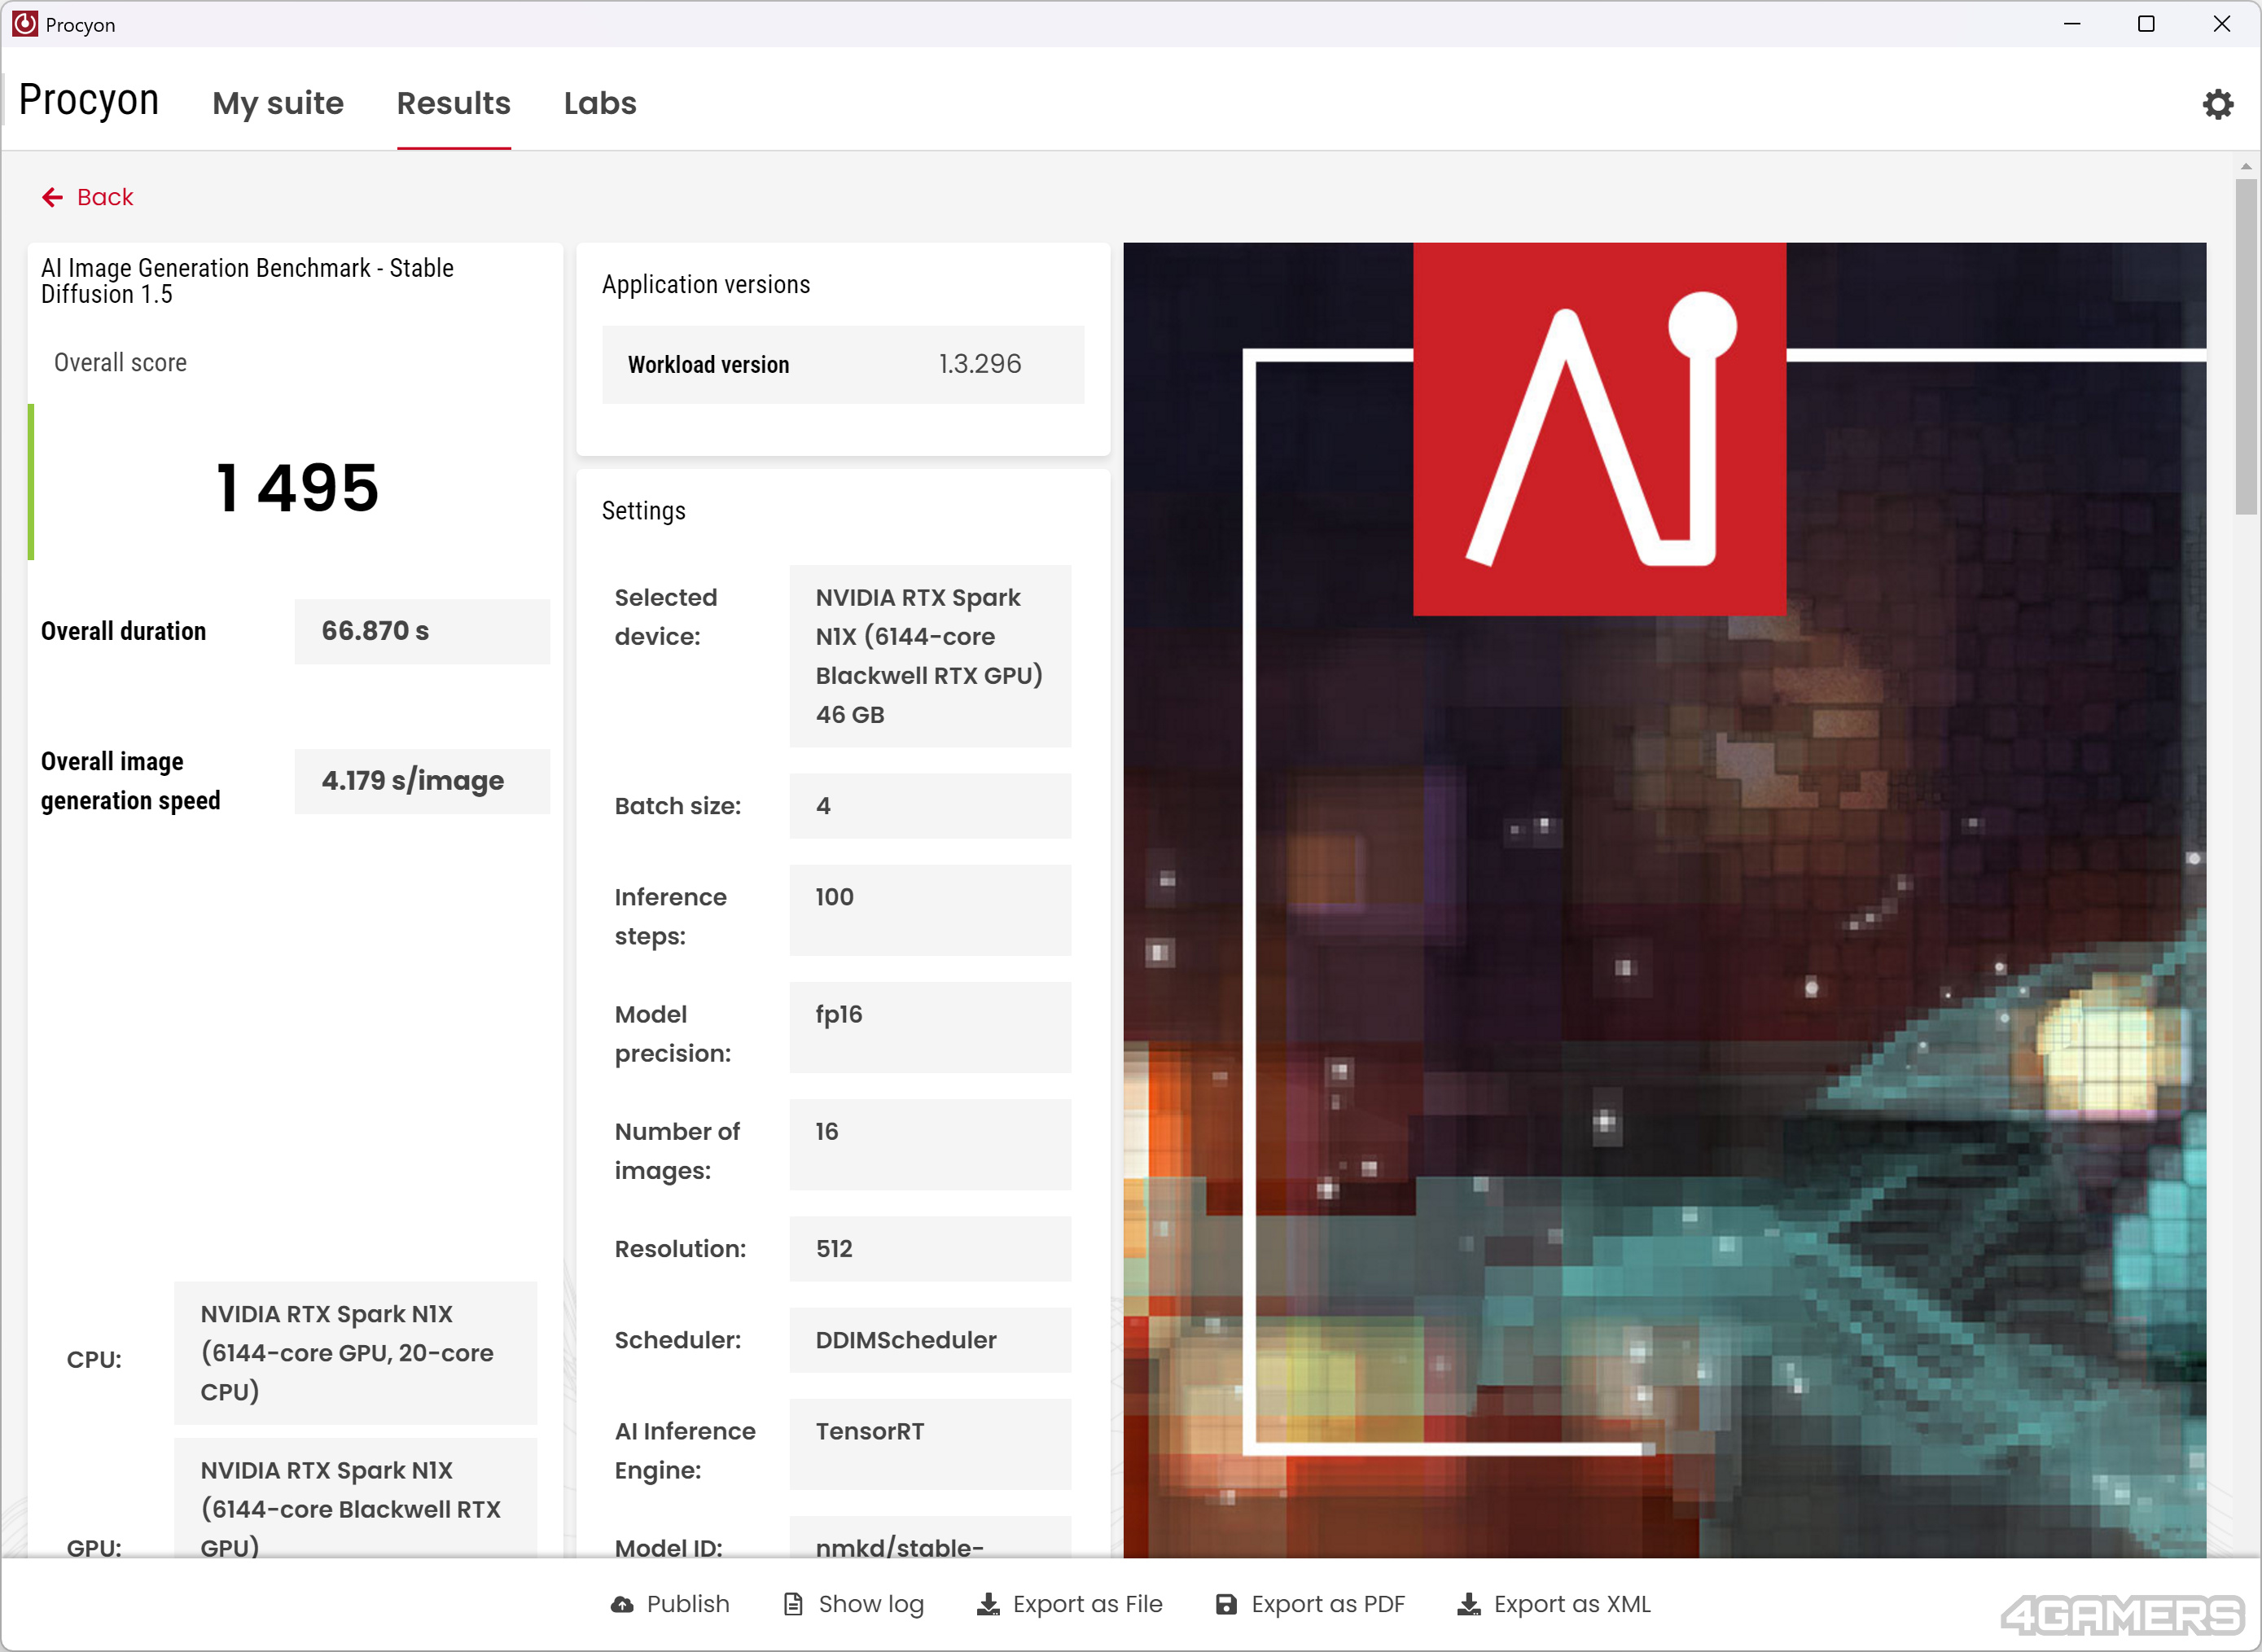
Task: Click the Application versions heading
Action: coord(706,285)
